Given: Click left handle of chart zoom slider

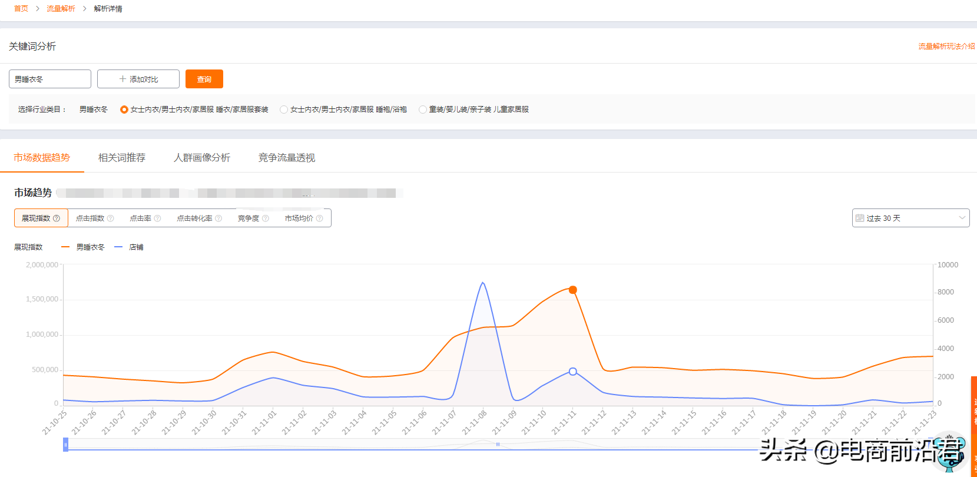Looking at the screenshot, I should [65, 445].
